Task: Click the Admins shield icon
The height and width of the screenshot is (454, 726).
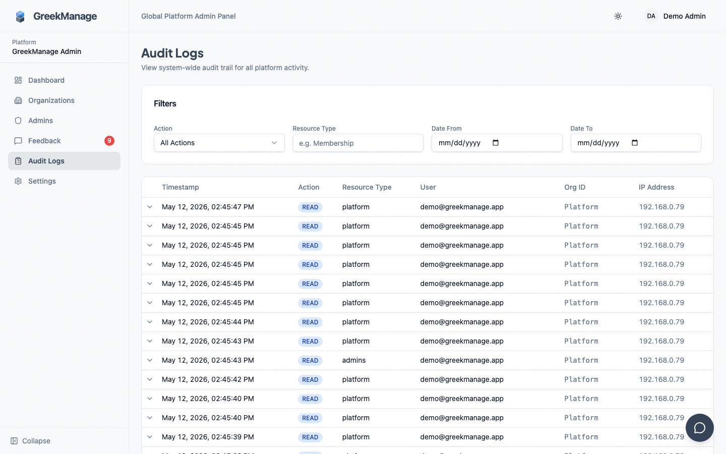Action: 18,121
